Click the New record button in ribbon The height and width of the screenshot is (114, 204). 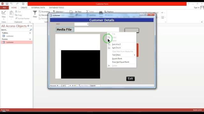78,12
